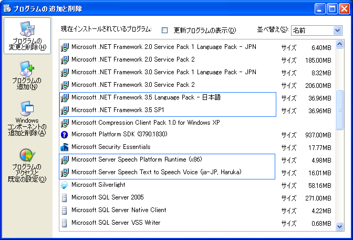Image resolution: width=353 pixels, height=240 pixels.
Task: Switch to プログラムの追加 sidebar section
Action: [27, 75]
